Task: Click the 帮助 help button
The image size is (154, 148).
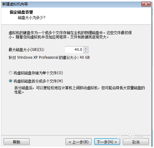Action: (17, 142)
